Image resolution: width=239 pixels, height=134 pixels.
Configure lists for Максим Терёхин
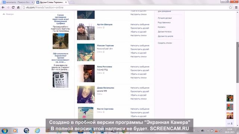point(139,57)
